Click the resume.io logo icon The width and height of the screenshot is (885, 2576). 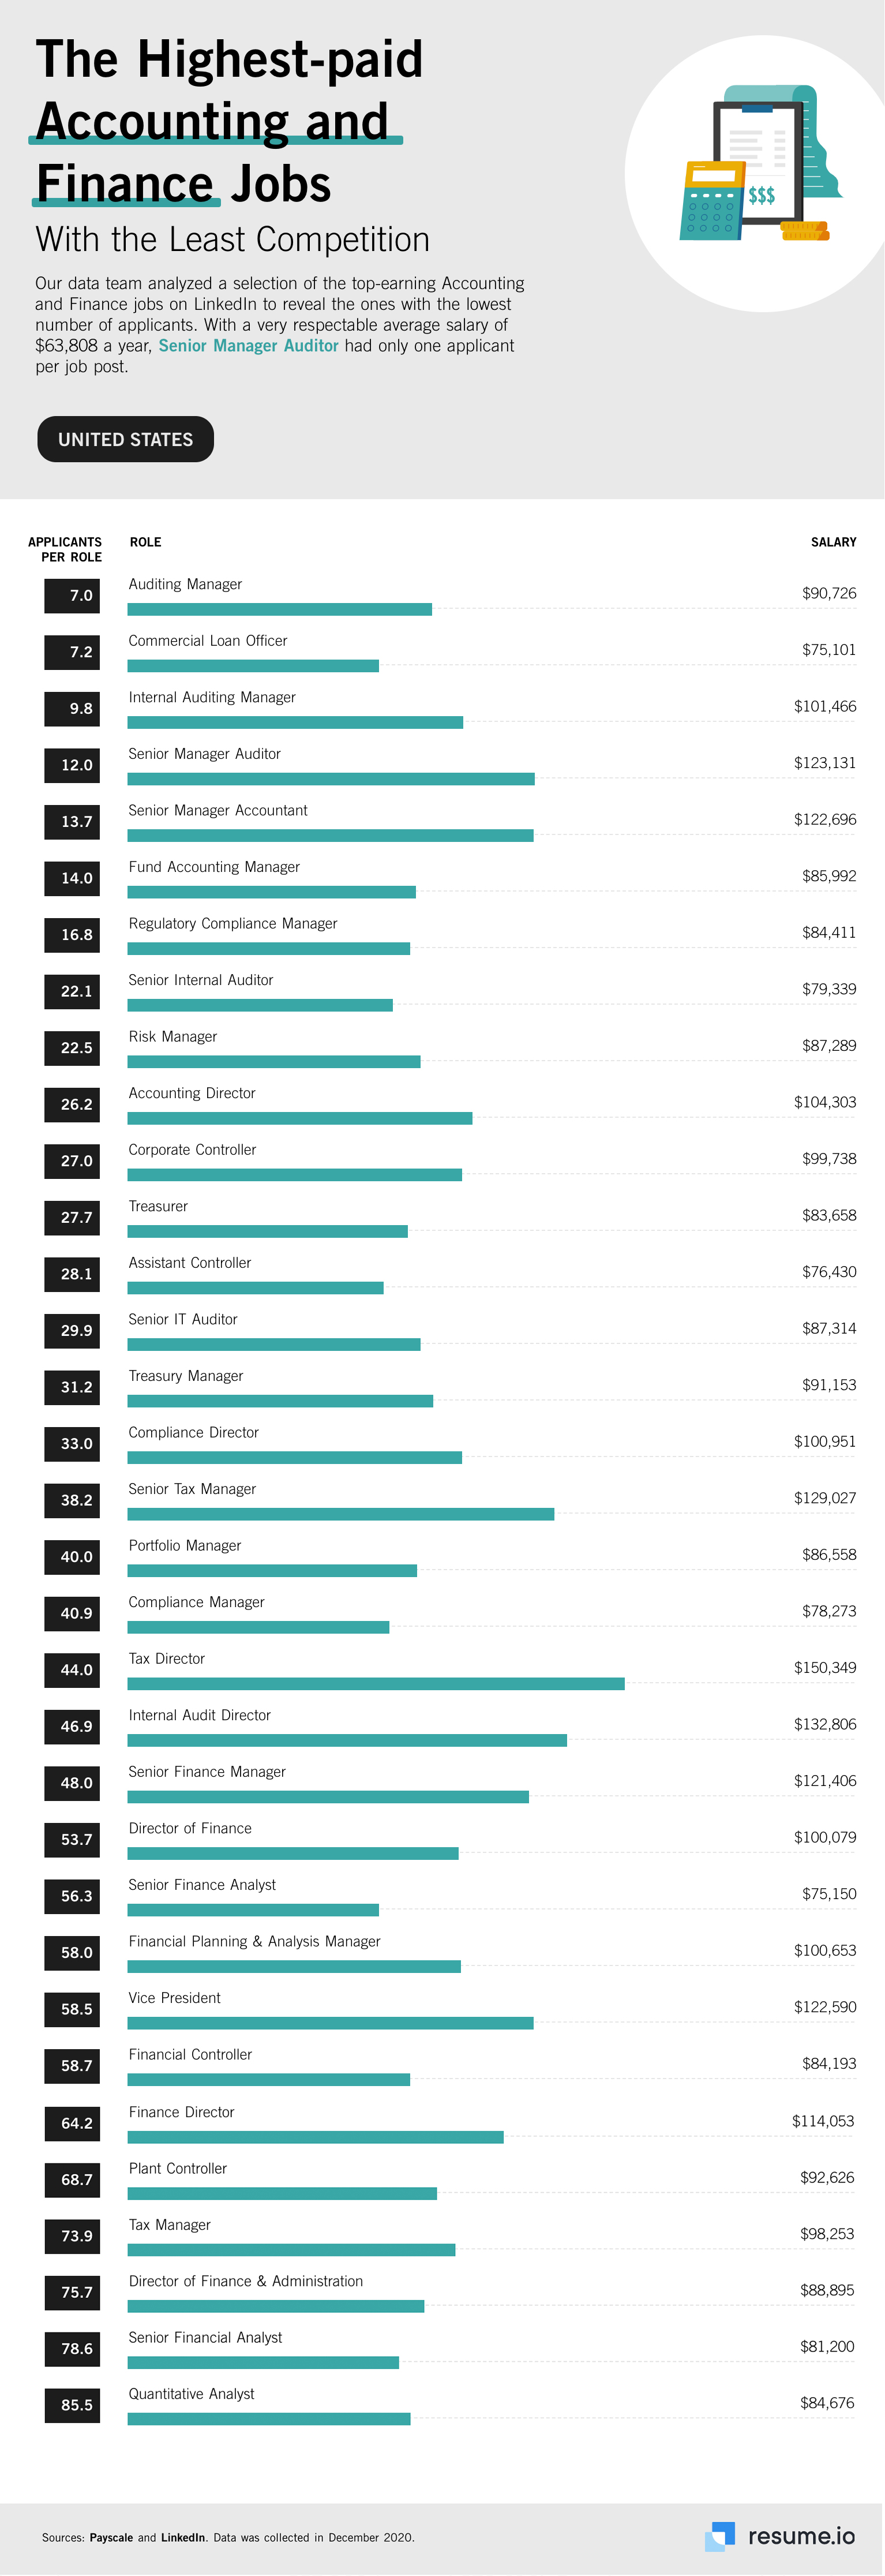(720, 2535)
